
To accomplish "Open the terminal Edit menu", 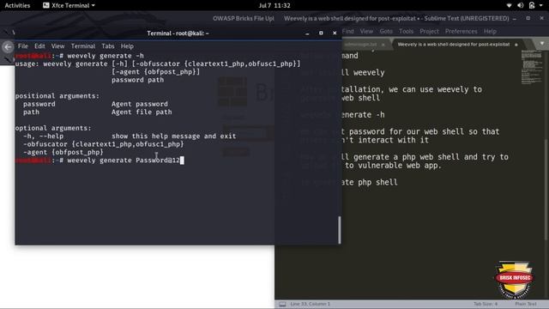I will pyautogui.click(x=39, y=45).
